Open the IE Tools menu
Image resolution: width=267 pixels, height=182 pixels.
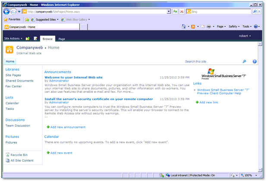point(247,27)
